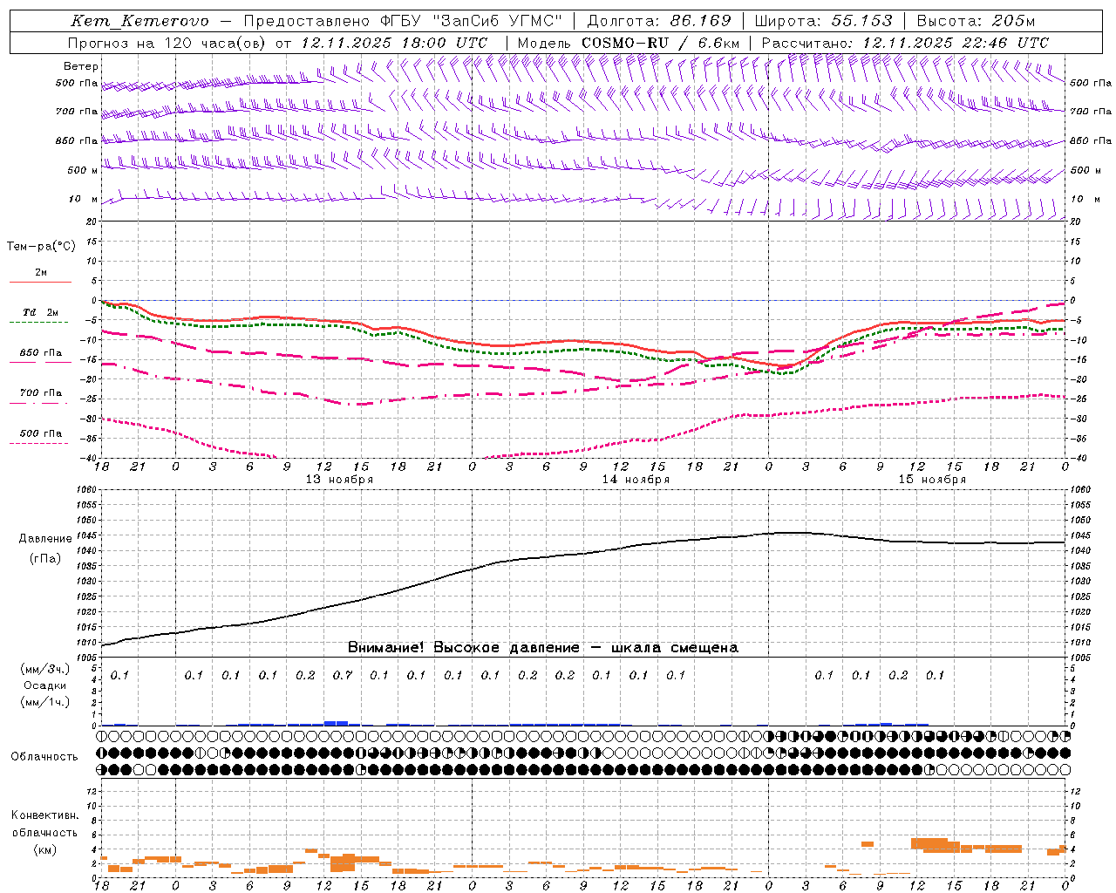Viewport: 1116px width, 893px height.
Task: Click the 'Осадки' precipitation label
Action: (x=45, y=685)
